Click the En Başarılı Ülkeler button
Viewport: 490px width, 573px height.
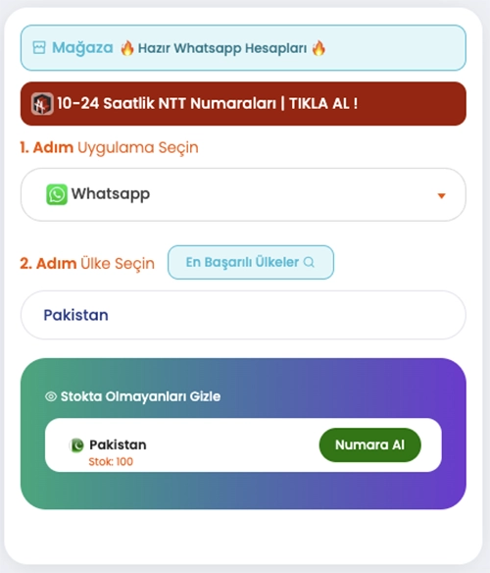point(251,262)
